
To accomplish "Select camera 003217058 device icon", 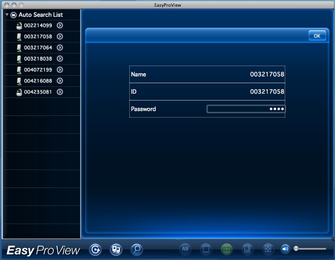I will (19, 37).
